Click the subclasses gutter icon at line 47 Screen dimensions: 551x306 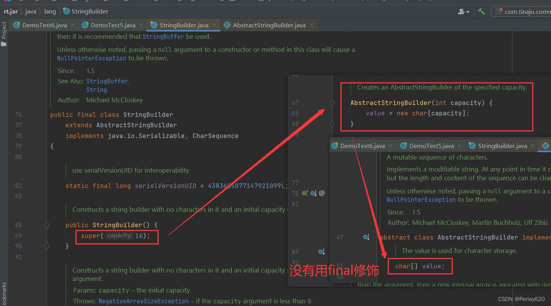pyautogui.click(x=366, y=237)
